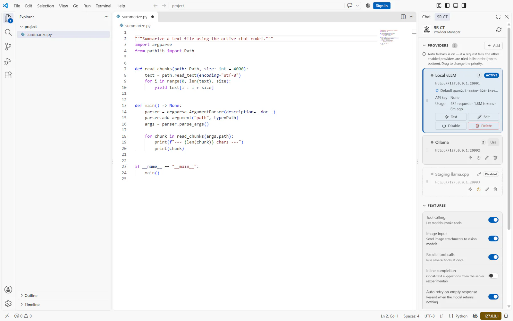The image size is (513, 321).
Task: Add a new provider
Action: (493, 46)
